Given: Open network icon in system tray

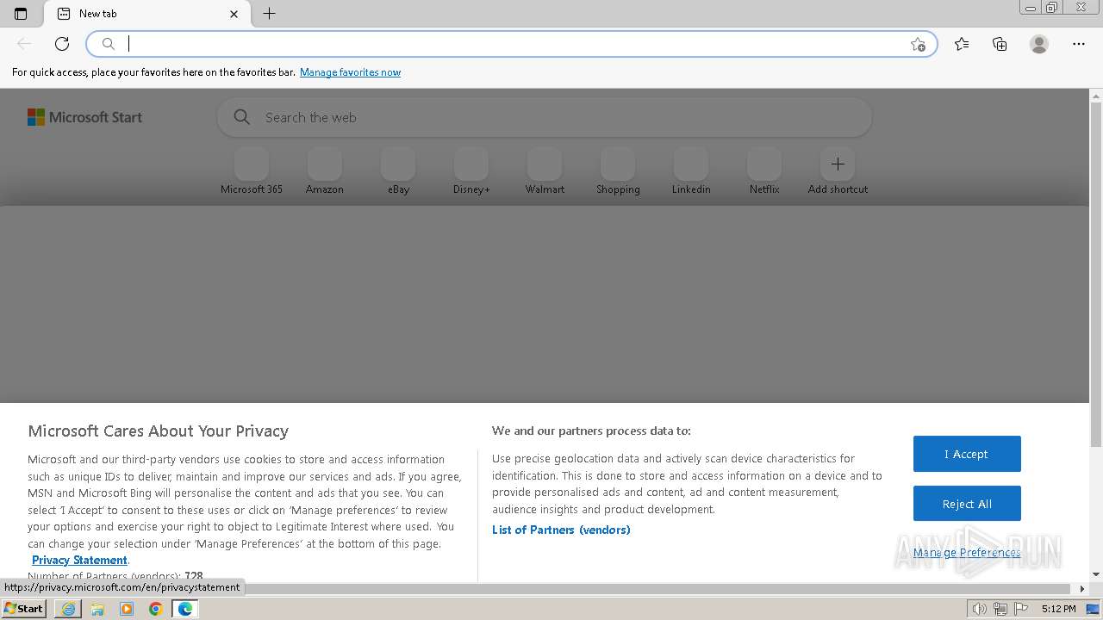Looking at the screenshot, I should (x=1000, y=609).
